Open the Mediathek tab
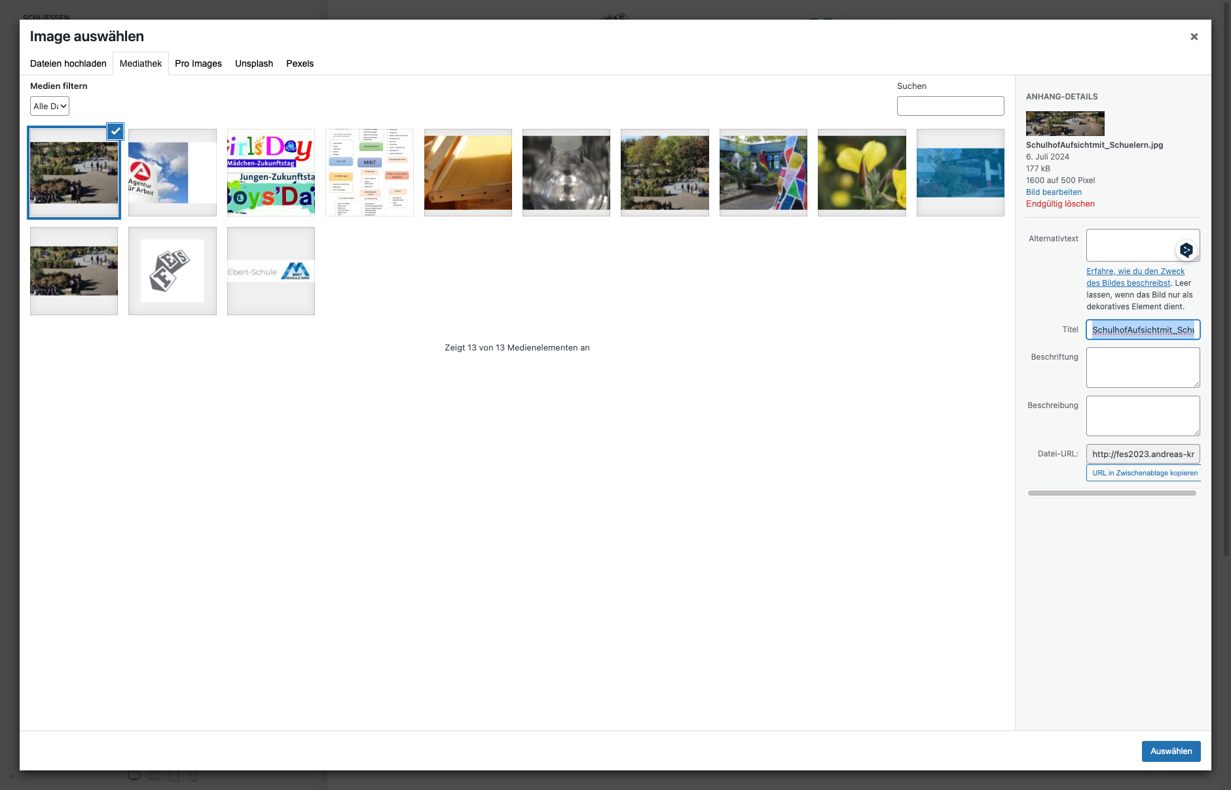1231x790 pixels. click(141, 63)
